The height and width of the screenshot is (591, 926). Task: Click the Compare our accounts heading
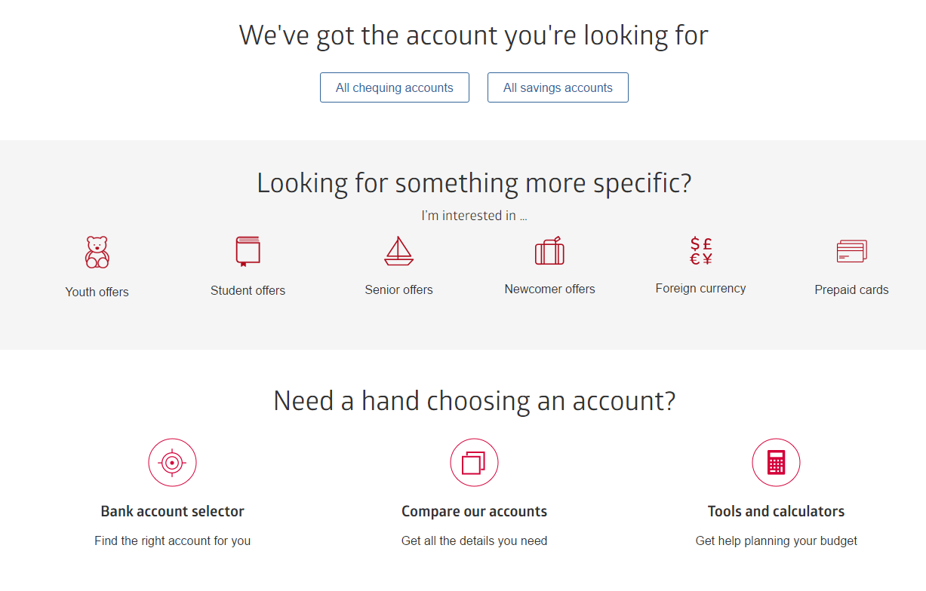(474, 511)
